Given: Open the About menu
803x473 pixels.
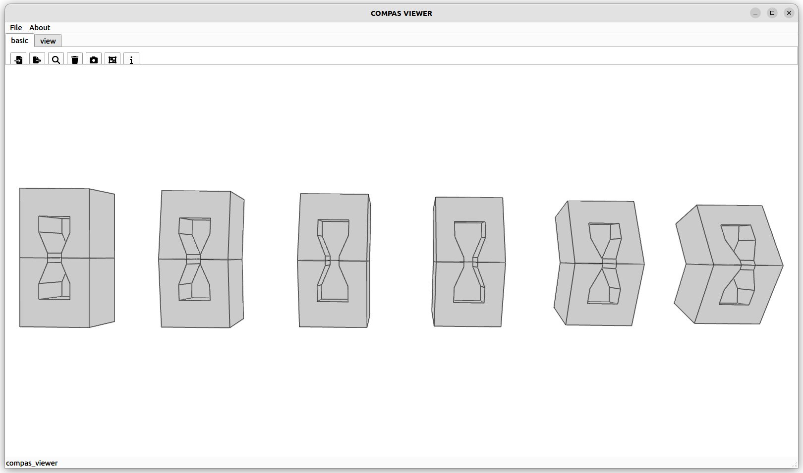Looking at the screenshot, I should [40, 28].
